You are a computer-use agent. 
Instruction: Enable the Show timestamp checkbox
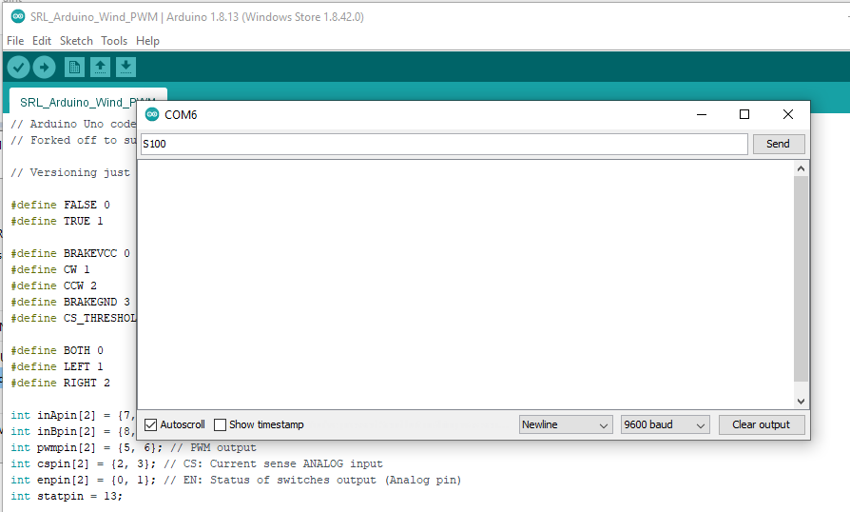pyautogui.click(x=220, y=424)
